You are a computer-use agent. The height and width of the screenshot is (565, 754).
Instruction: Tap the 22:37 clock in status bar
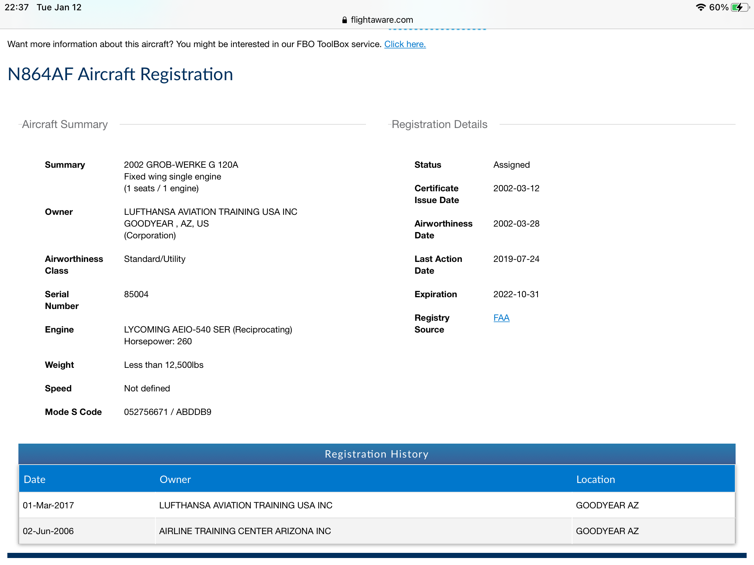[x=17, y=7]
